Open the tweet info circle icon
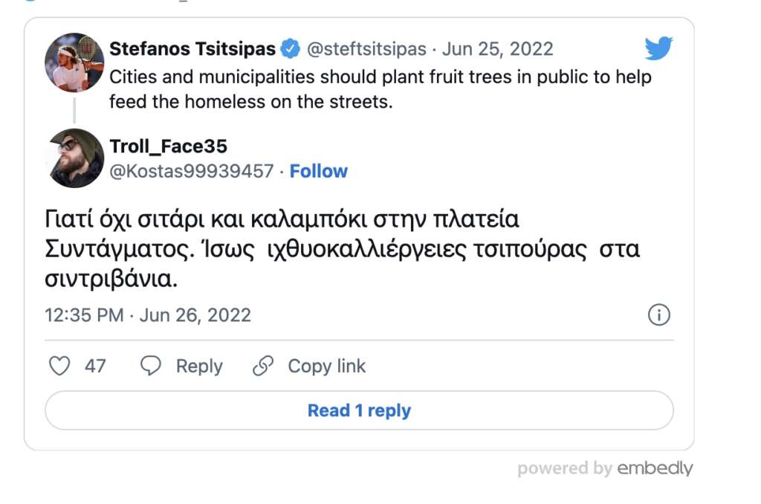The height and width of the screenshot is (504, 761). tap(659, 315)
